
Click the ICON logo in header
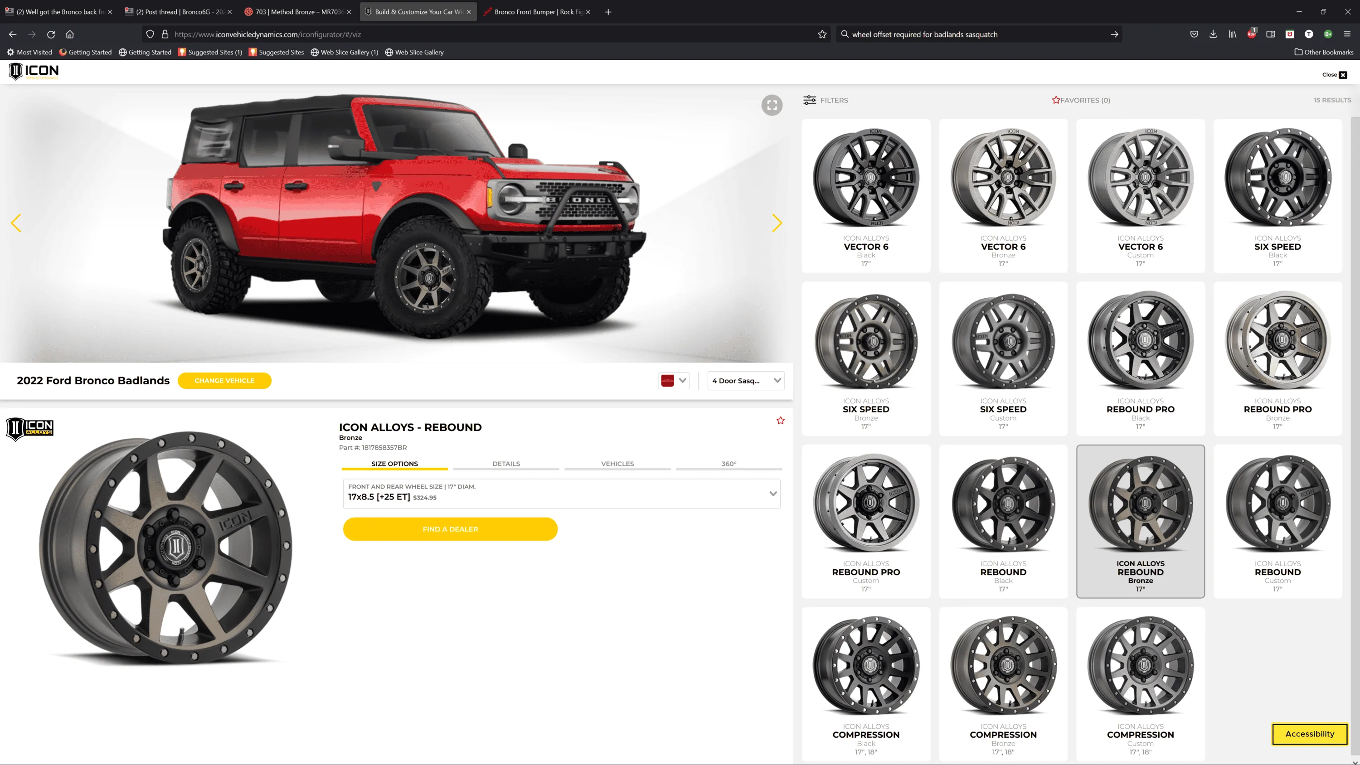(34, 71)
